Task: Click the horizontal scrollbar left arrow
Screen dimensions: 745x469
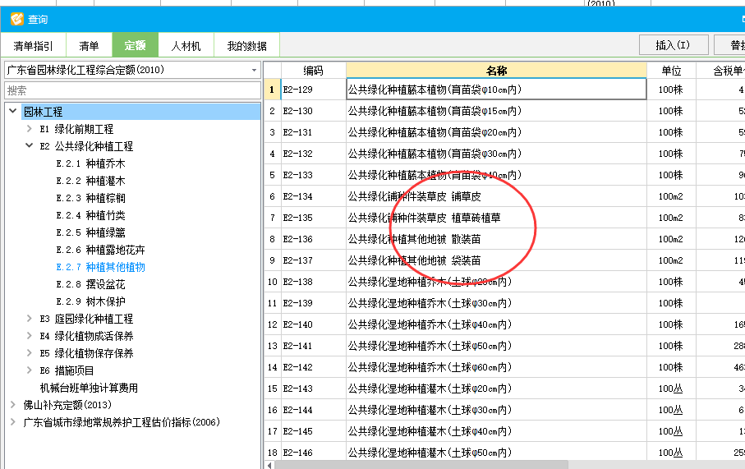Action: click(x=269, y=465)
